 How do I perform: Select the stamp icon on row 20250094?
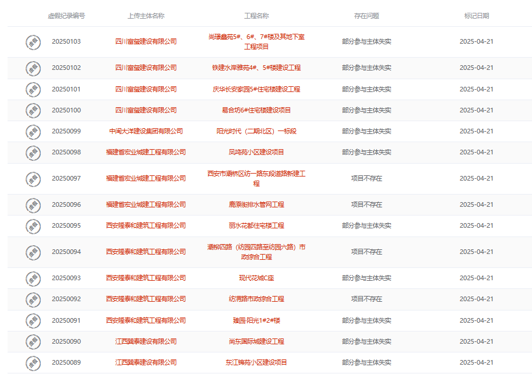[x=32, y=252]
